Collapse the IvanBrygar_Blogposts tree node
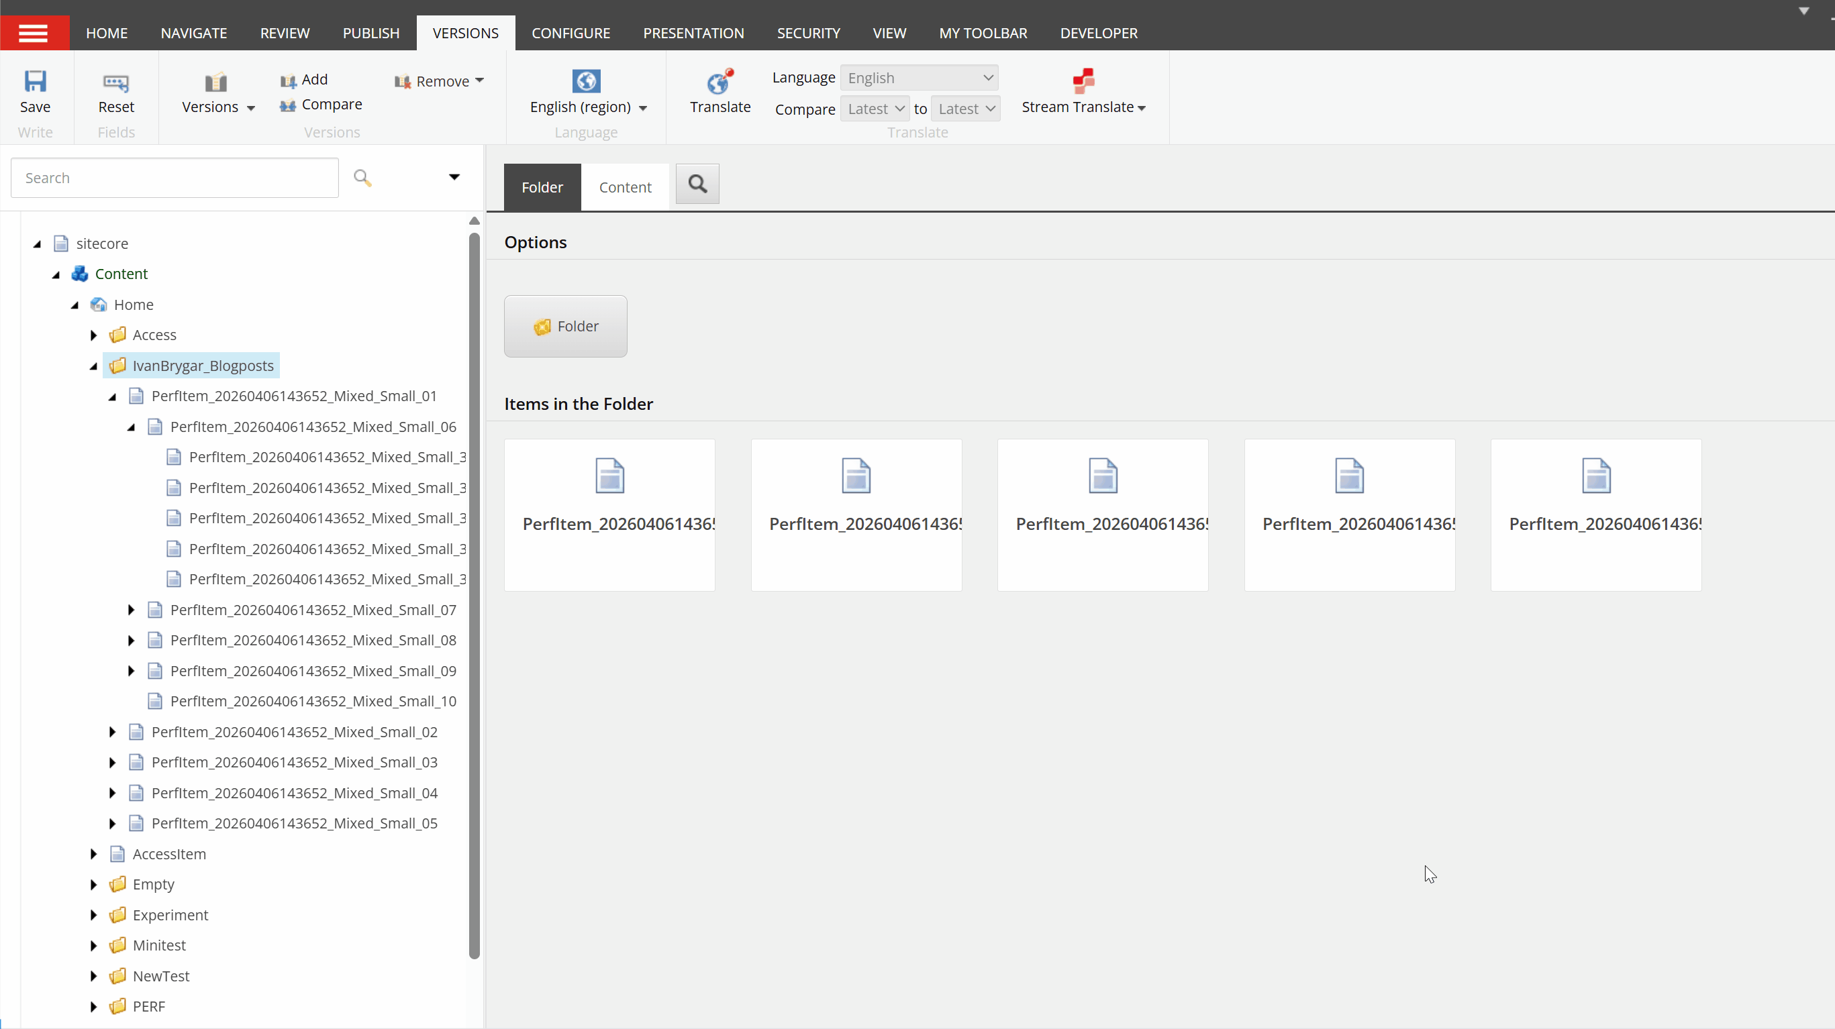The width and height of the screenshot is (1835, 1029). coord(93,366)
